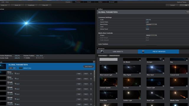This screenshot has height=106, width=189.
Task: Switch global blend toggle to SCR
Action: [14, 68]
